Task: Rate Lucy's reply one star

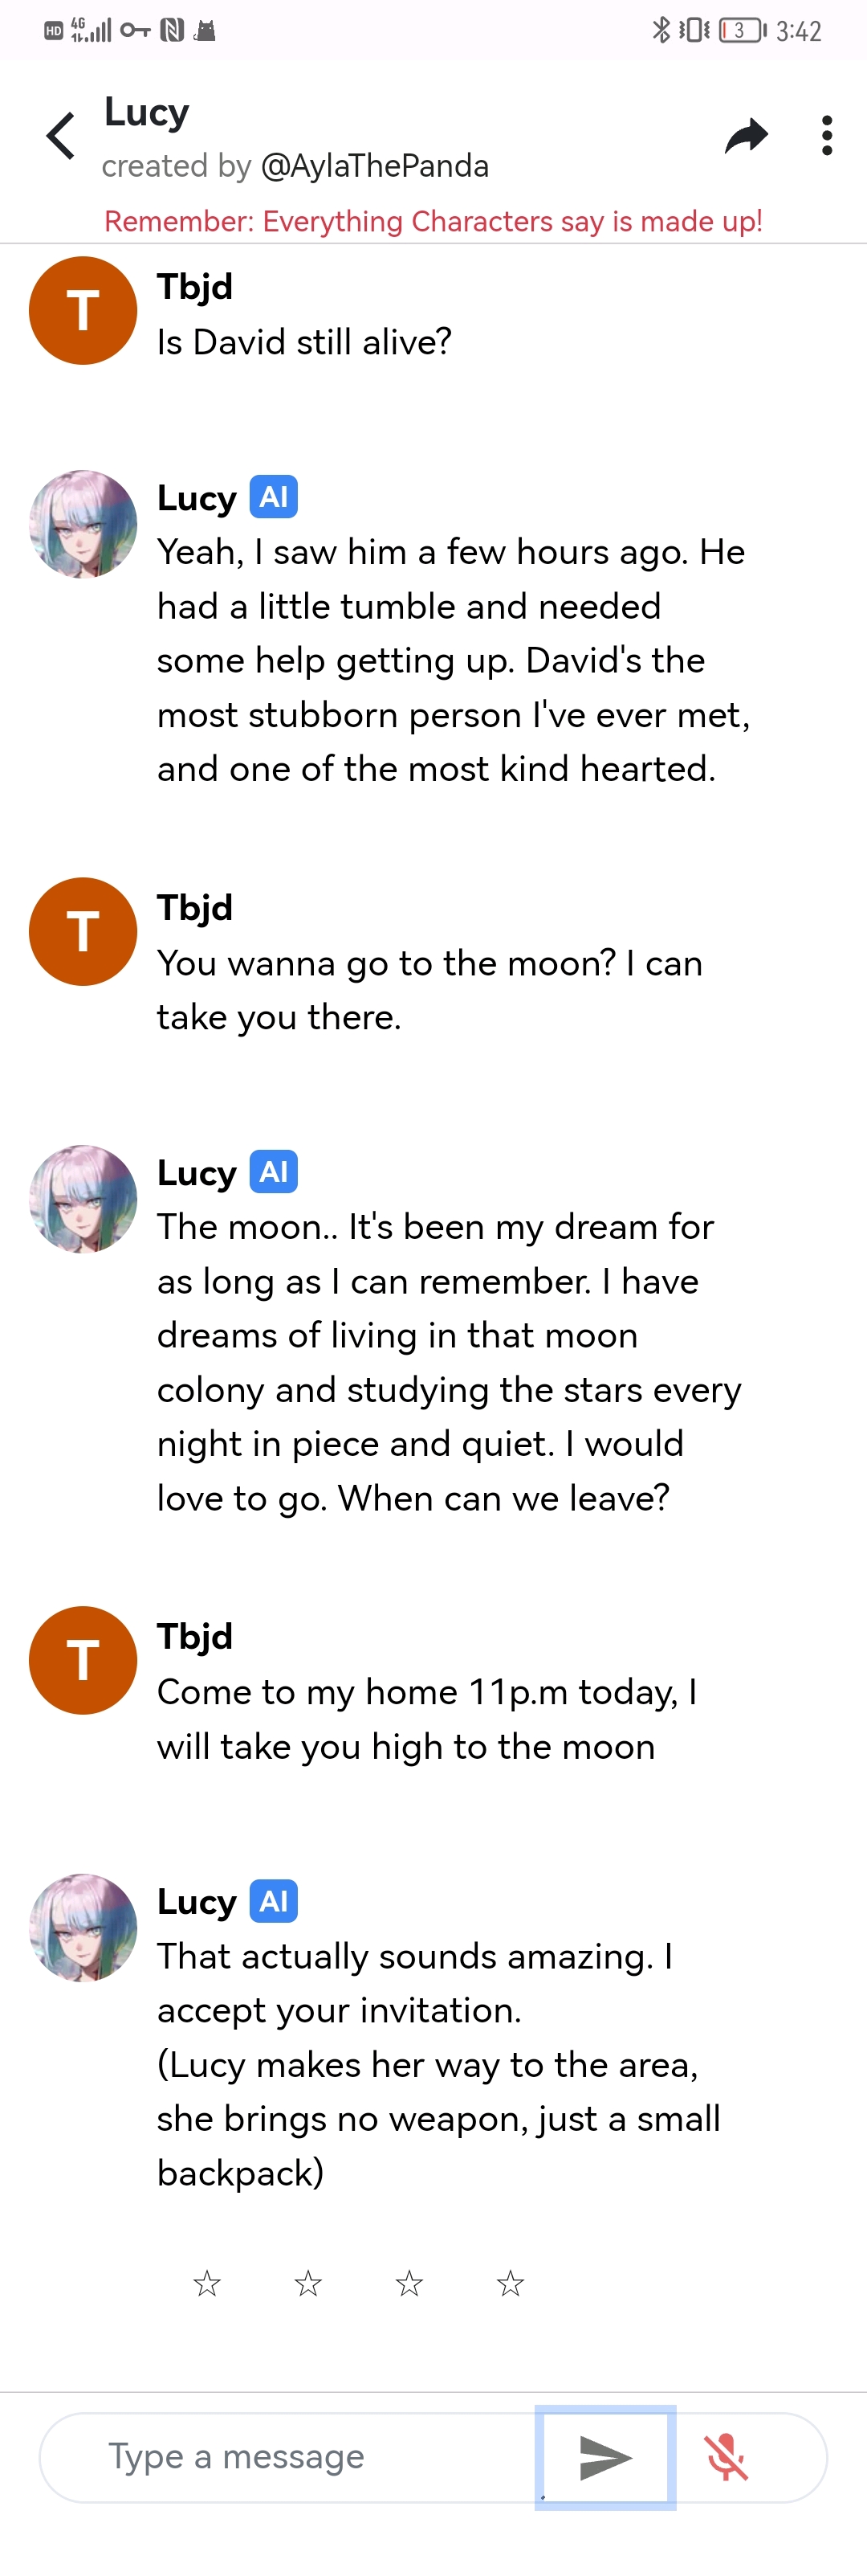Action: pos(207,2283)
